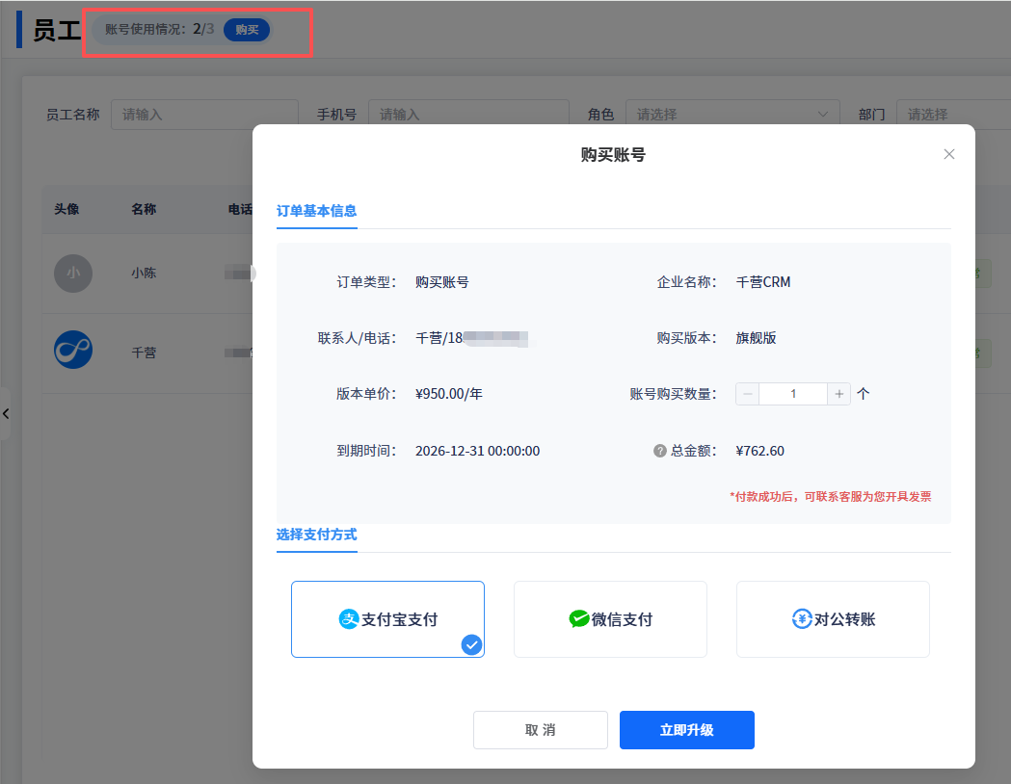Click the WeChat Pay green icon
1011x784 pixels.
(579, 619)
